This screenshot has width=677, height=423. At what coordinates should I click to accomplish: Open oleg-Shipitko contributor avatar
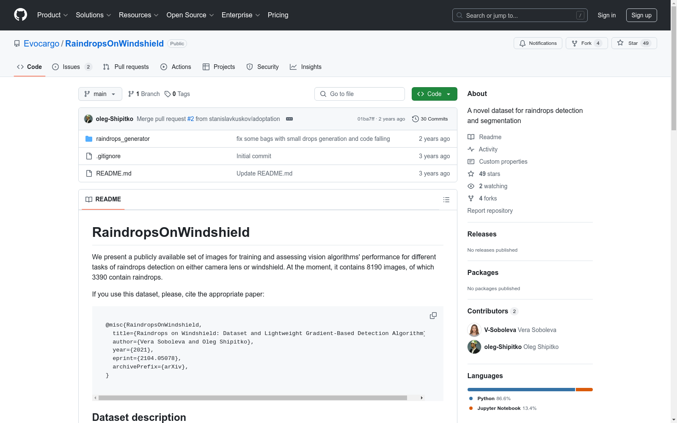474,347
